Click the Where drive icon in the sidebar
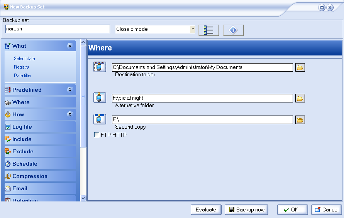Screen dimensions: 344x218 click(x=8, y=102)
